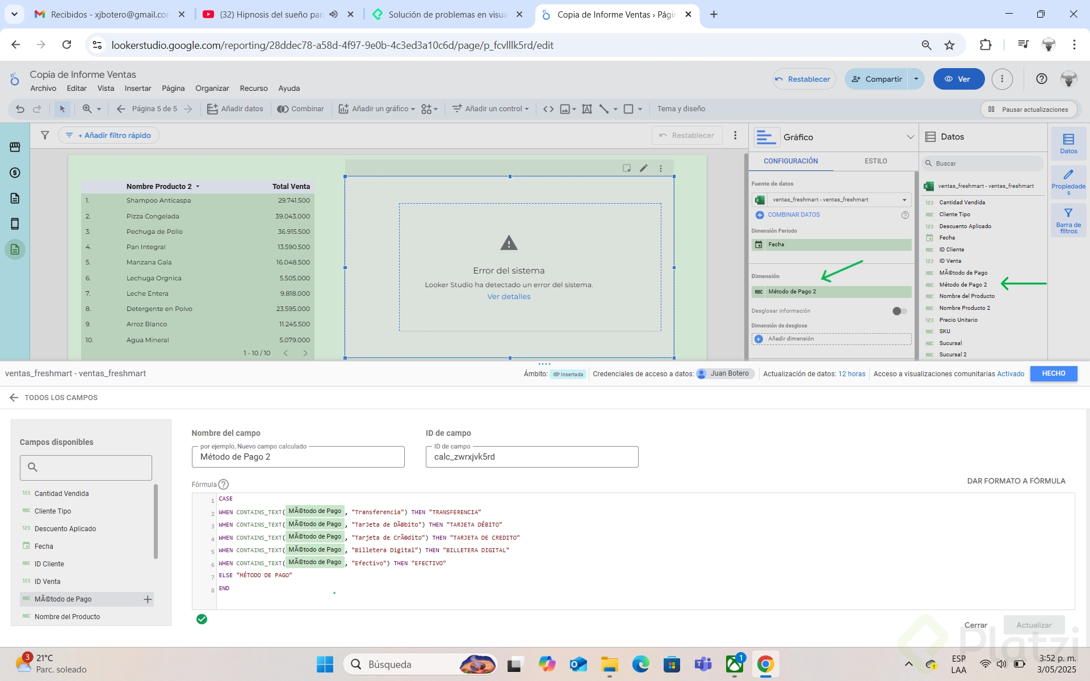Open the Barra de filtros panel
Screen dimensions: 1090x681
[x=1068, y=220]
